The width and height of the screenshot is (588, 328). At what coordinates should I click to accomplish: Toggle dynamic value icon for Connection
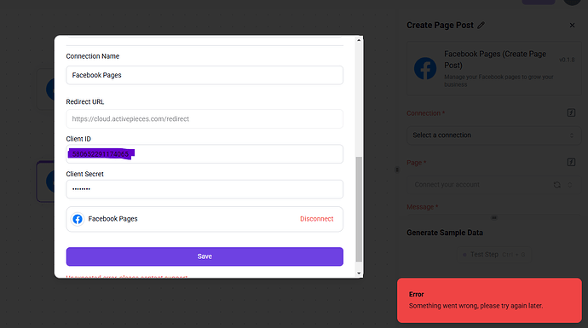(571, 112)
